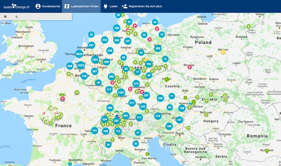Click the 239 cluster marker
This screenshot has width=281, height=166.
pos(110,51)
